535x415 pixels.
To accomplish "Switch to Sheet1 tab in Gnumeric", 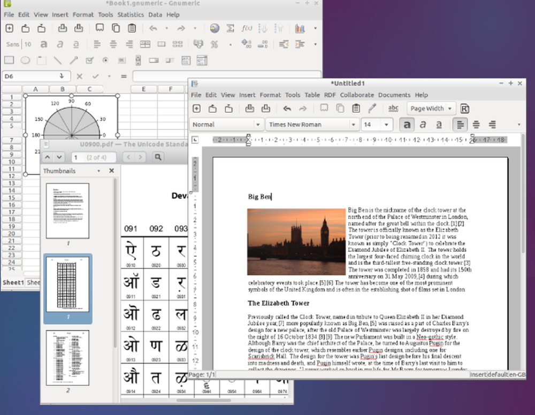I will (x=13, y=282).
